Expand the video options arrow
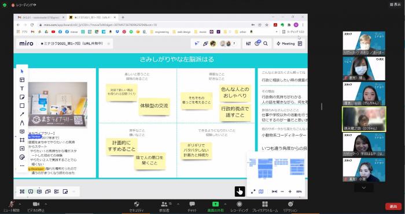Viewport: 405px width, 214px height. [46, 204]
